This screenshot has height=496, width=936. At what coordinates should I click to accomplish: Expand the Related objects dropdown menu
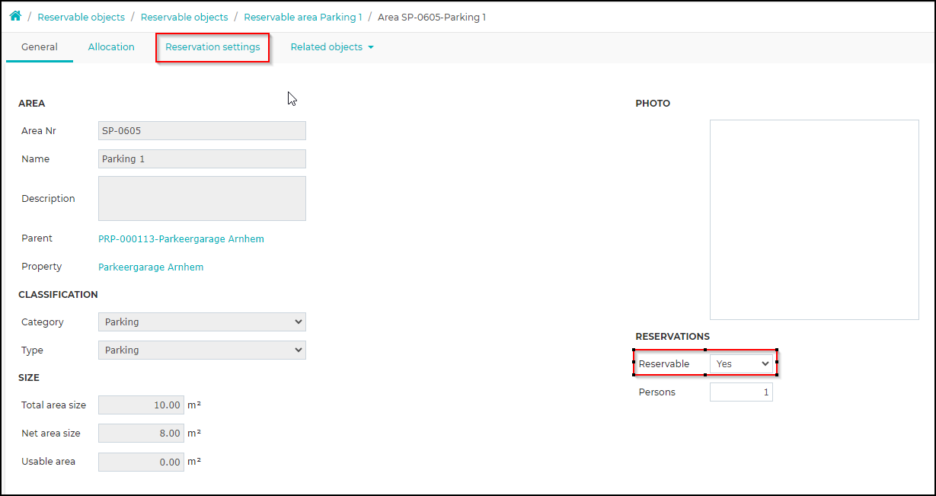click(x=332, y=47)
